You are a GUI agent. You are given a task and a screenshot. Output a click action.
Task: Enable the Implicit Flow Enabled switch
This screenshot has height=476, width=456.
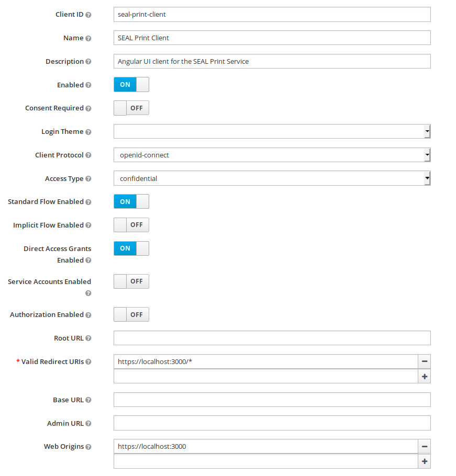click(x=131, y=225)
